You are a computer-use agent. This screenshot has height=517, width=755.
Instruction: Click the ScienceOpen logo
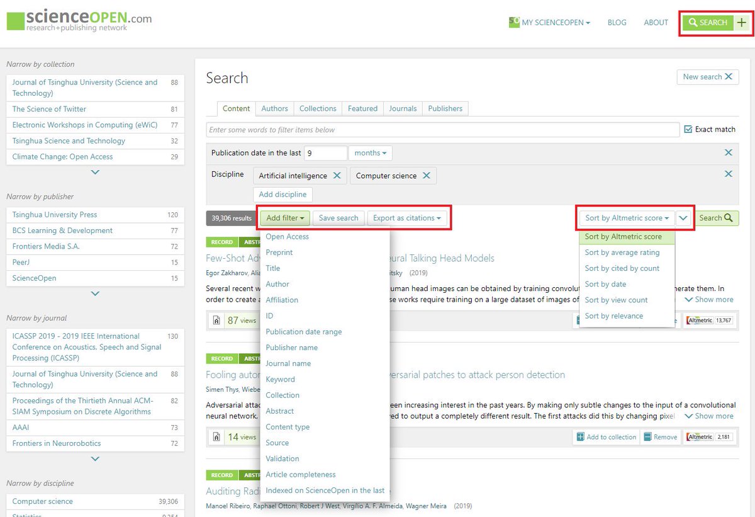click(79, 20)
